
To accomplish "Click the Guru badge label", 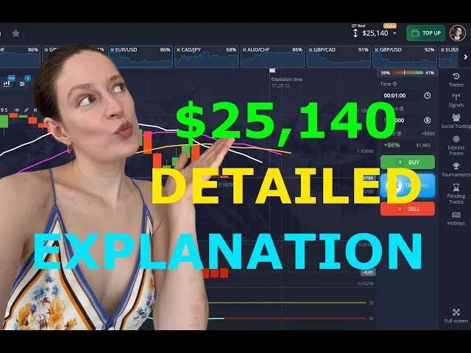I will click(390, 26).
